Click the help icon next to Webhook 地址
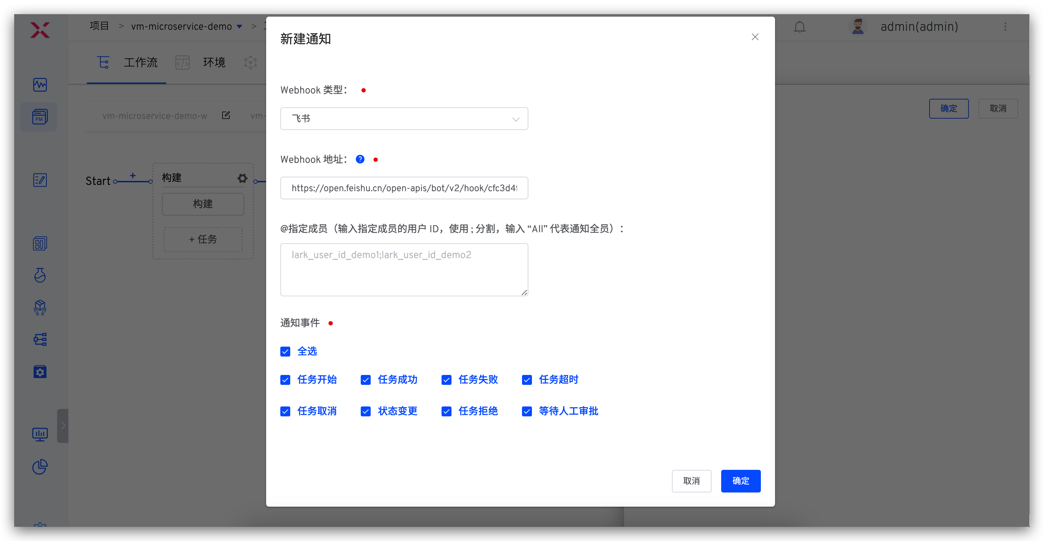This screenshot has width=1044, height=541. pyautogui.click(x=360, y=159)
